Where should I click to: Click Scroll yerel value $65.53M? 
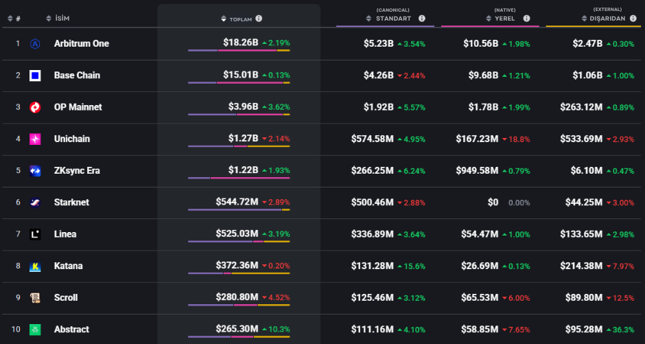click(x=480, y=298)
